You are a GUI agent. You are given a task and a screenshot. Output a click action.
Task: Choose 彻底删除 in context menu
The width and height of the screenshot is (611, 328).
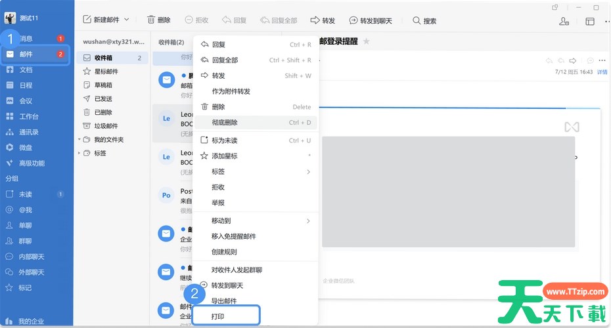click(225, 123)
